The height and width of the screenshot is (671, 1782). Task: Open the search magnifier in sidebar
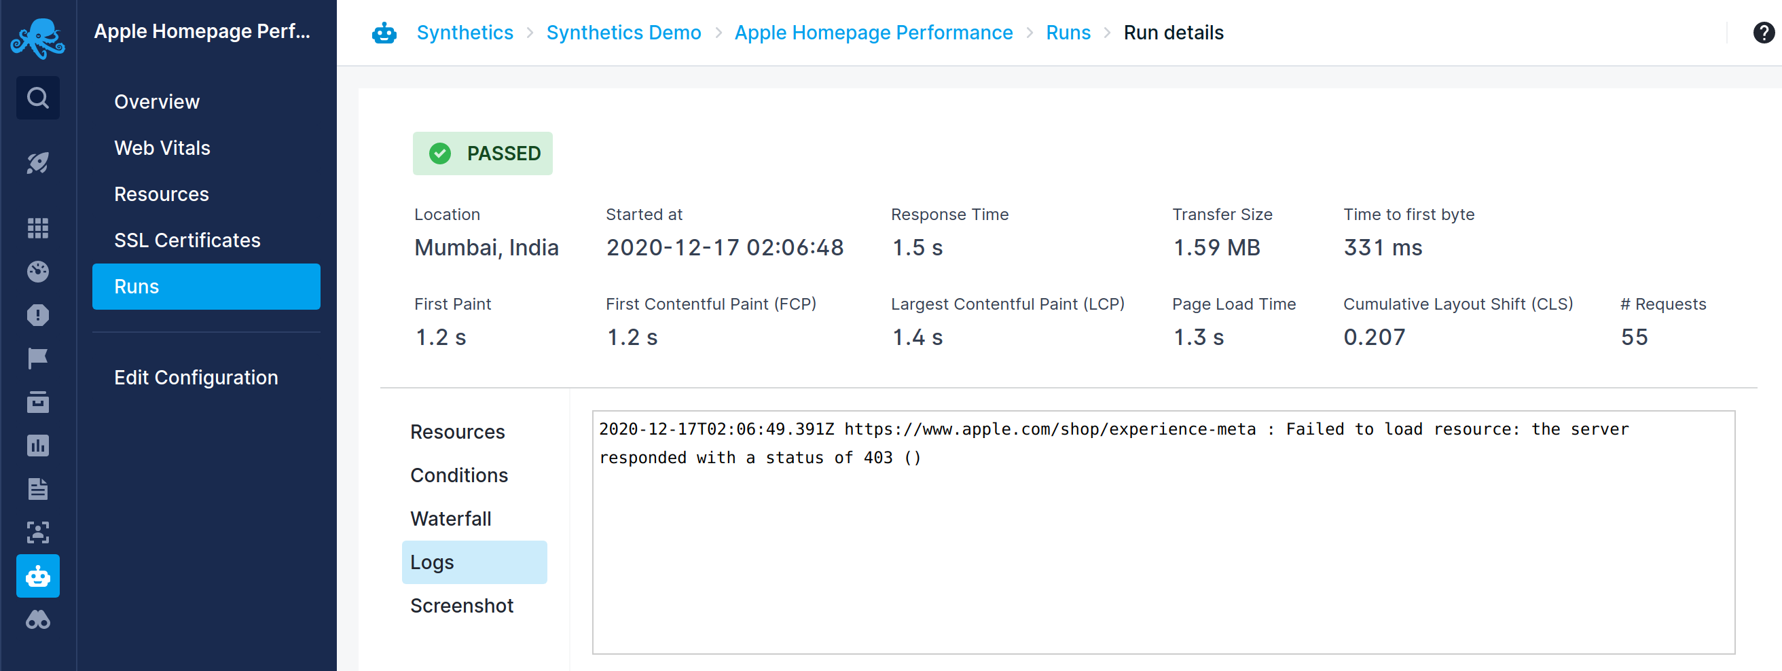38,98
